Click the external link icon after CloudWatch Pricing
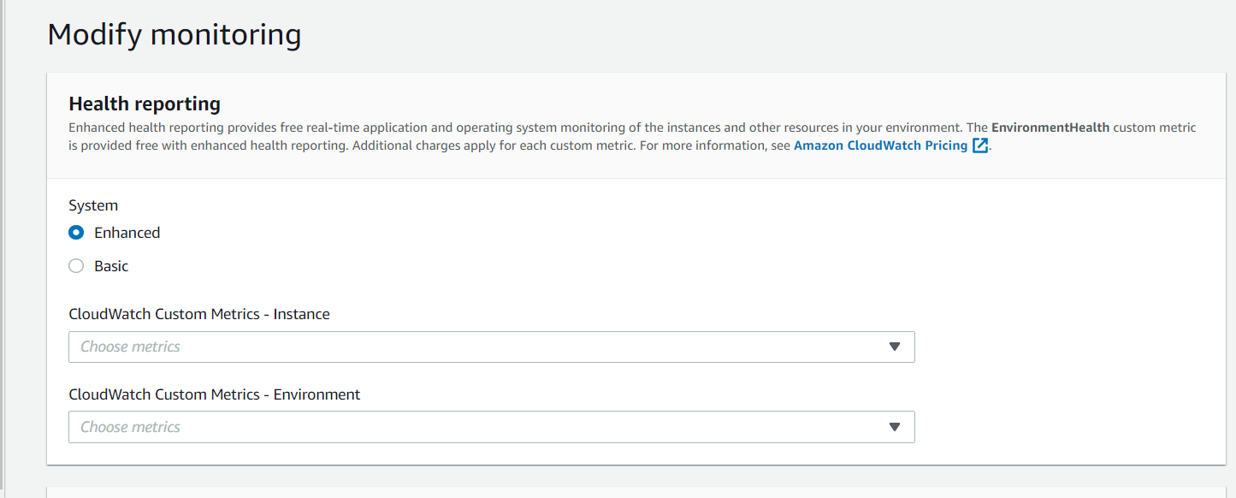The height and width of the screenshot is (498, 1236). click(980, 145)
